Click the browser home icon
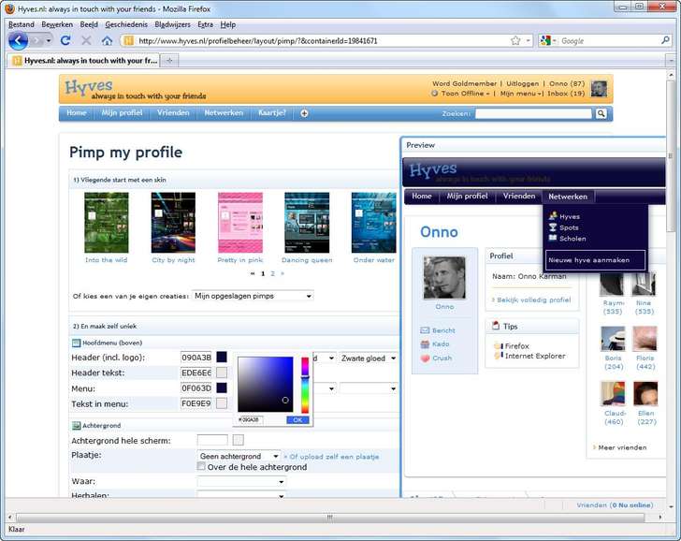 click(107, 41)
